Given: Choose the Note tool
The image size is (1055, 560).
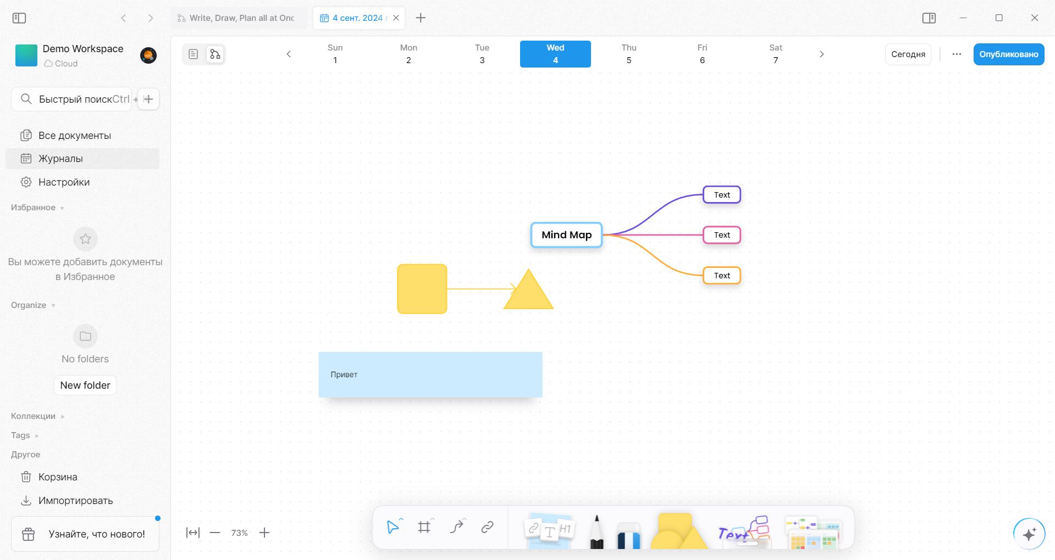Looking at the screenshot, I should coord(550,530).
